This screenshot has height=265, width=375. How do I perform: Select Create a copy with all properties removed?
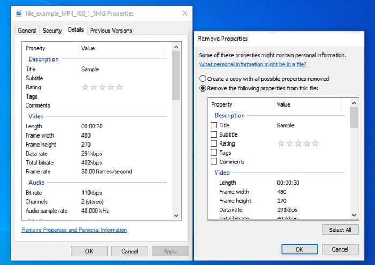(x=202, y=79)
